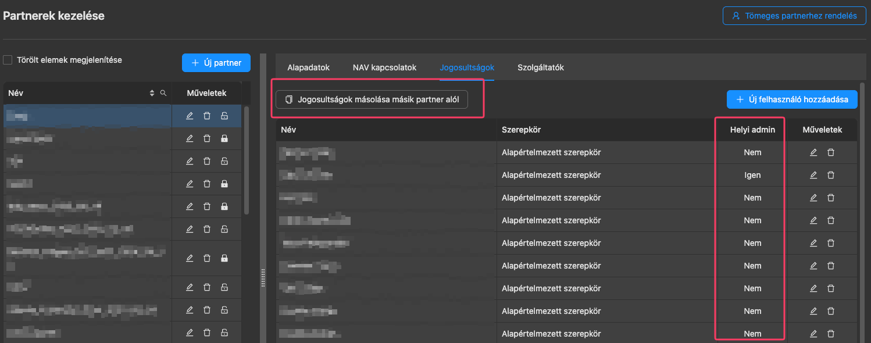Viewport: 871px width, 343px height.
Task: Click the lock icon in second partner row
Action: (x=224, y=138)
